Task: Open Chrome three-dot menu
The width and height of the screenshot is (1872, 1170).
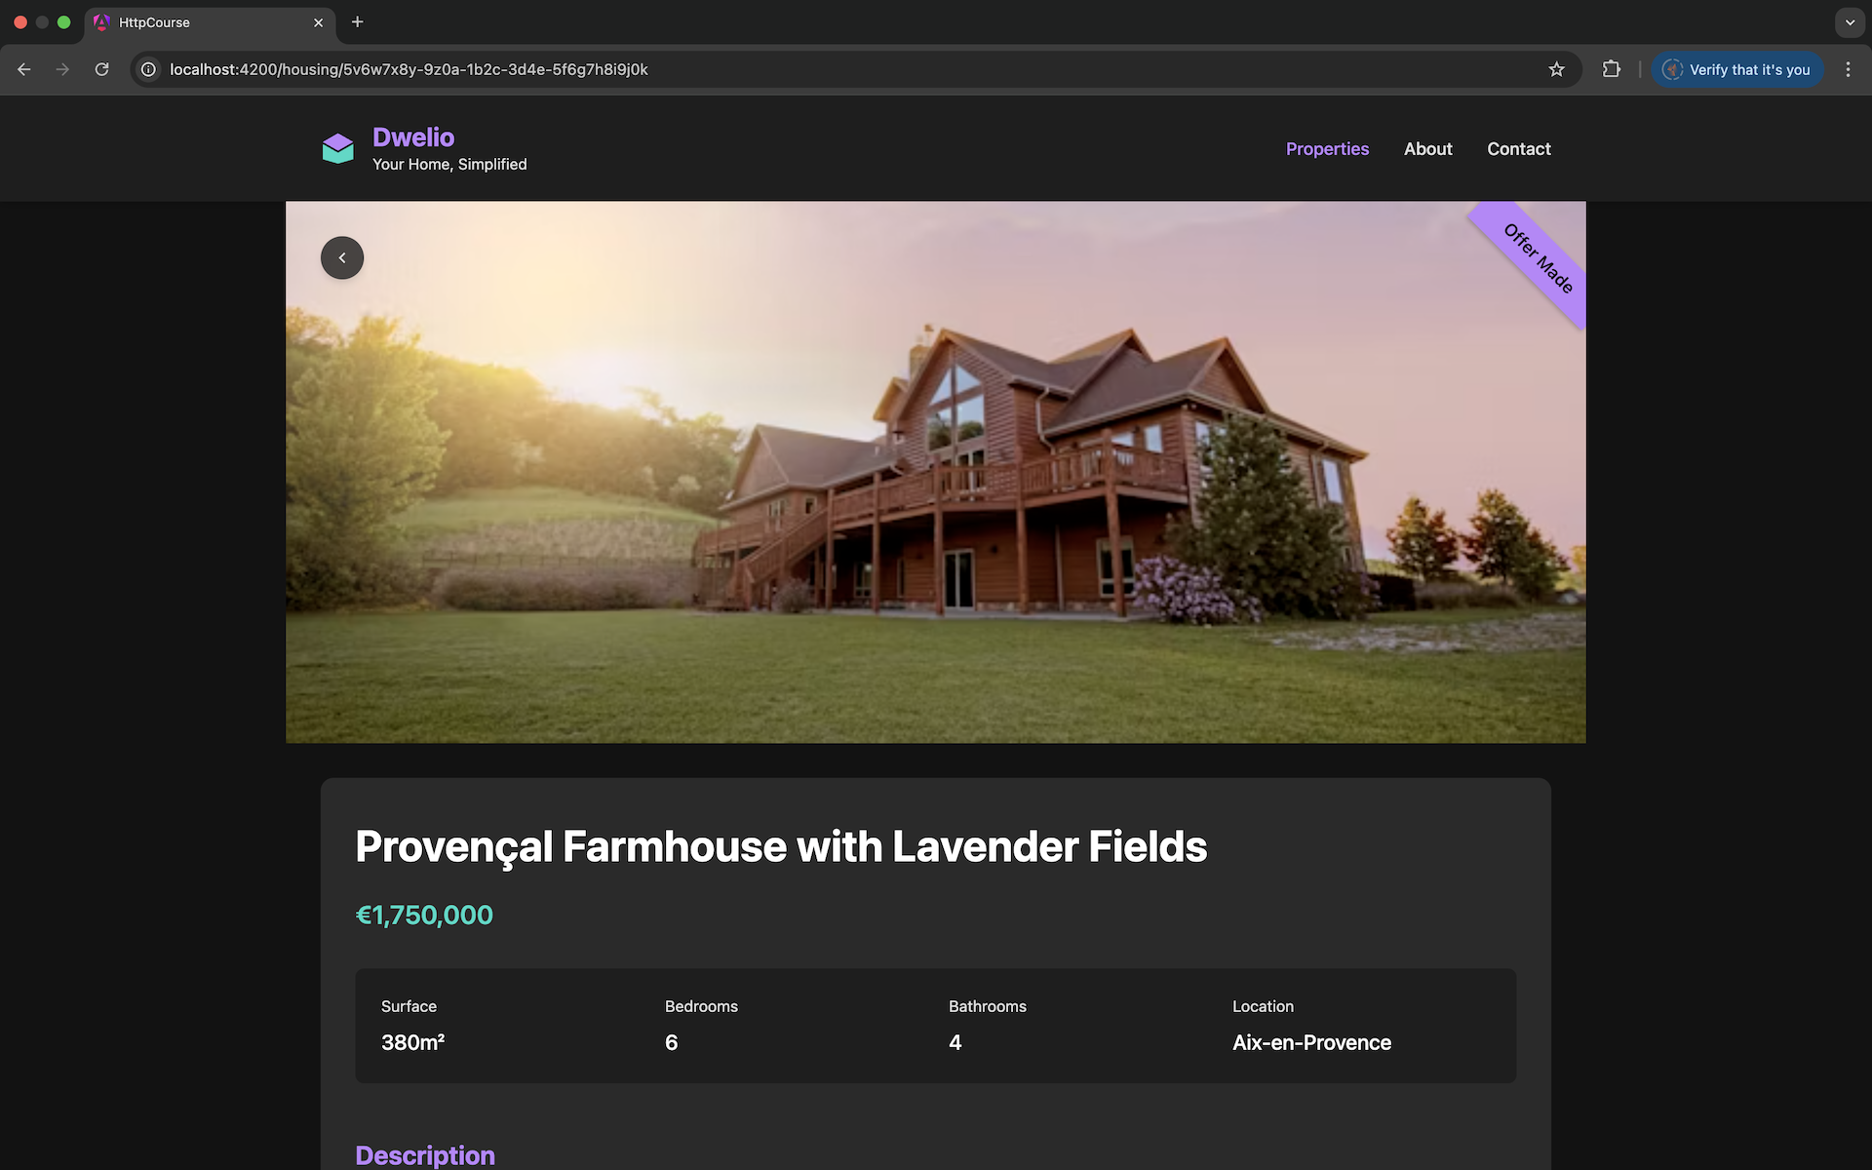Action: (x=1848, y=69)
